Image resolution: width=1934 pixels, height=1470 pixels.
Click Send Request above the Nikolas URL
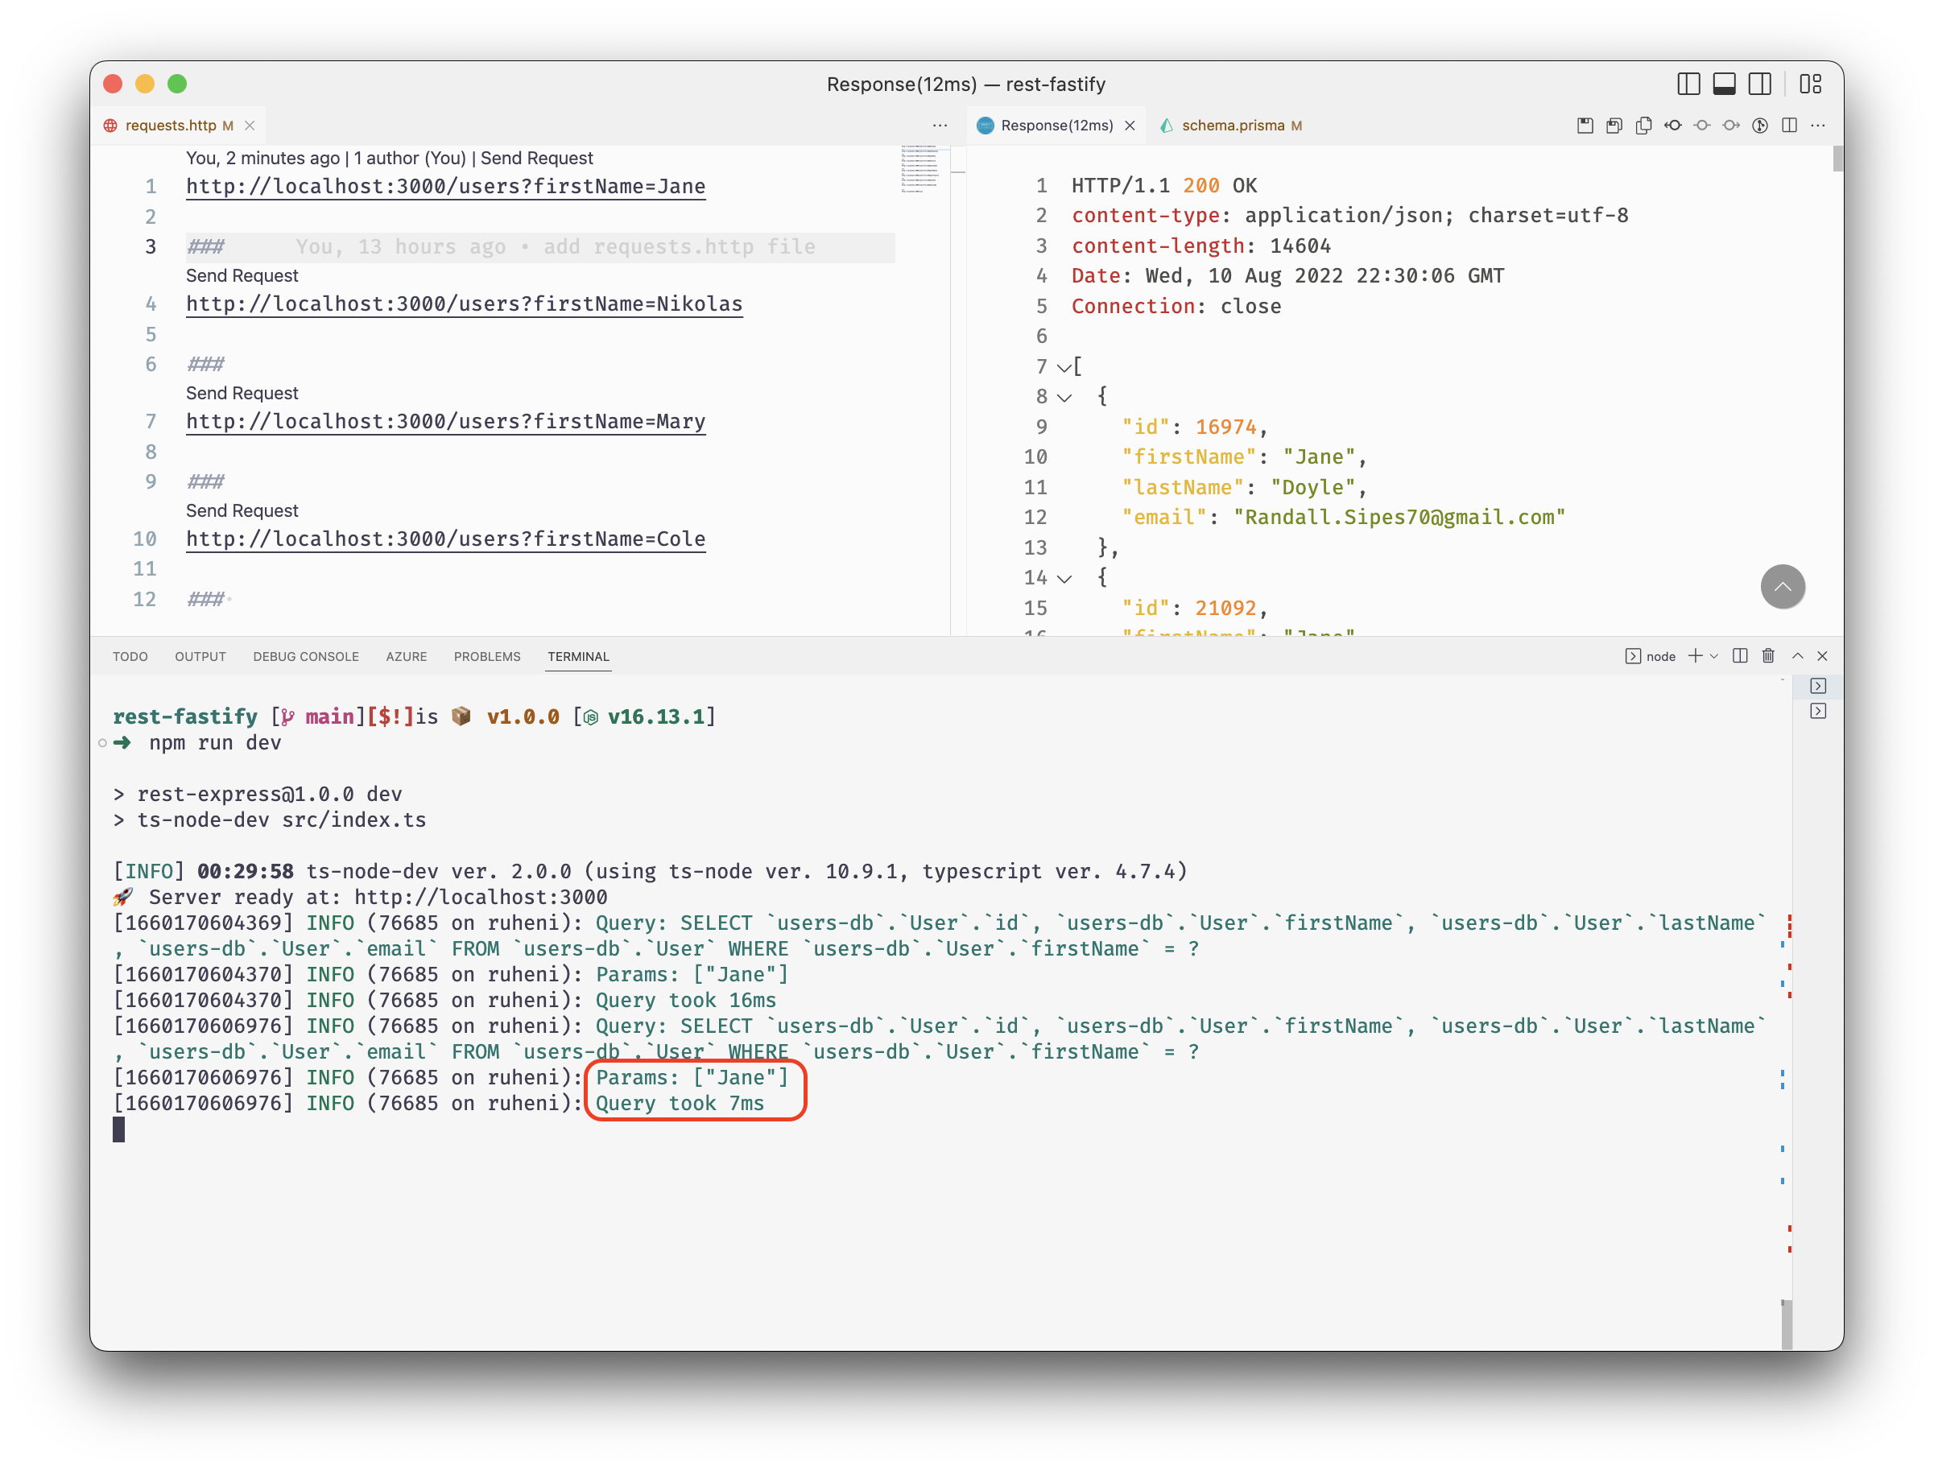[x=242, y=275]
